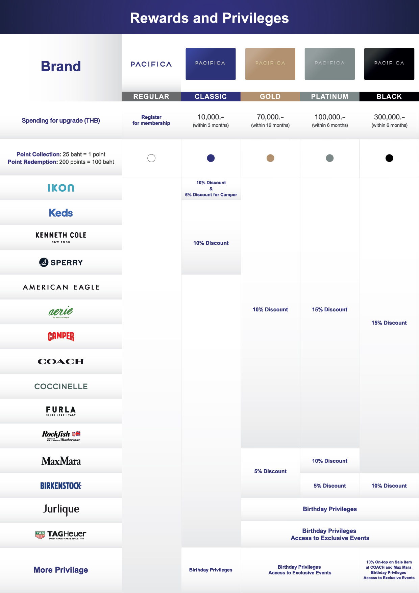Click the gold Pacifica card image
The width and height of the screenshot is (419, 593).
[x=270, y=64]
